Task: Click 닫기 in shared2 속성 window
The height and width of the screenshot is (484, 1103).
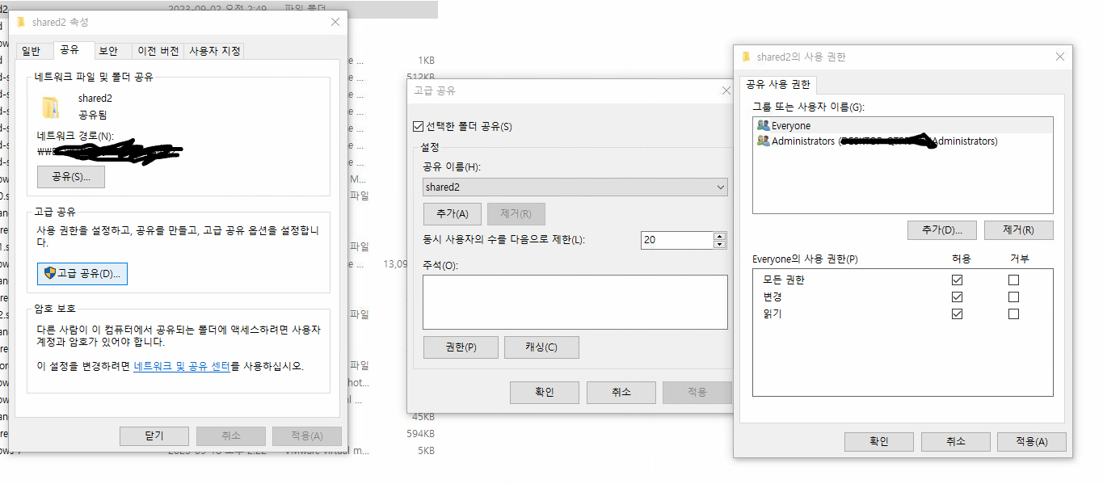Action: (x=154, y=436)
